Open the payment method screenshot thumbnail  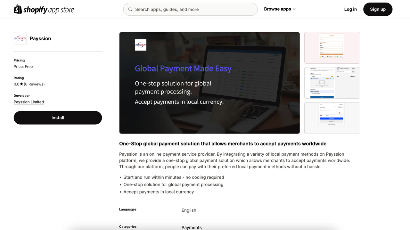tap(332, 118)
